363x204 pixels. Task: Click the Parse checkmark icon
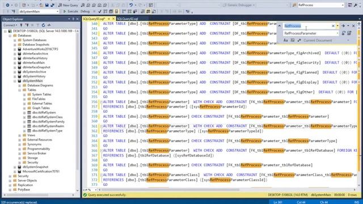click(x=100, y=11)
